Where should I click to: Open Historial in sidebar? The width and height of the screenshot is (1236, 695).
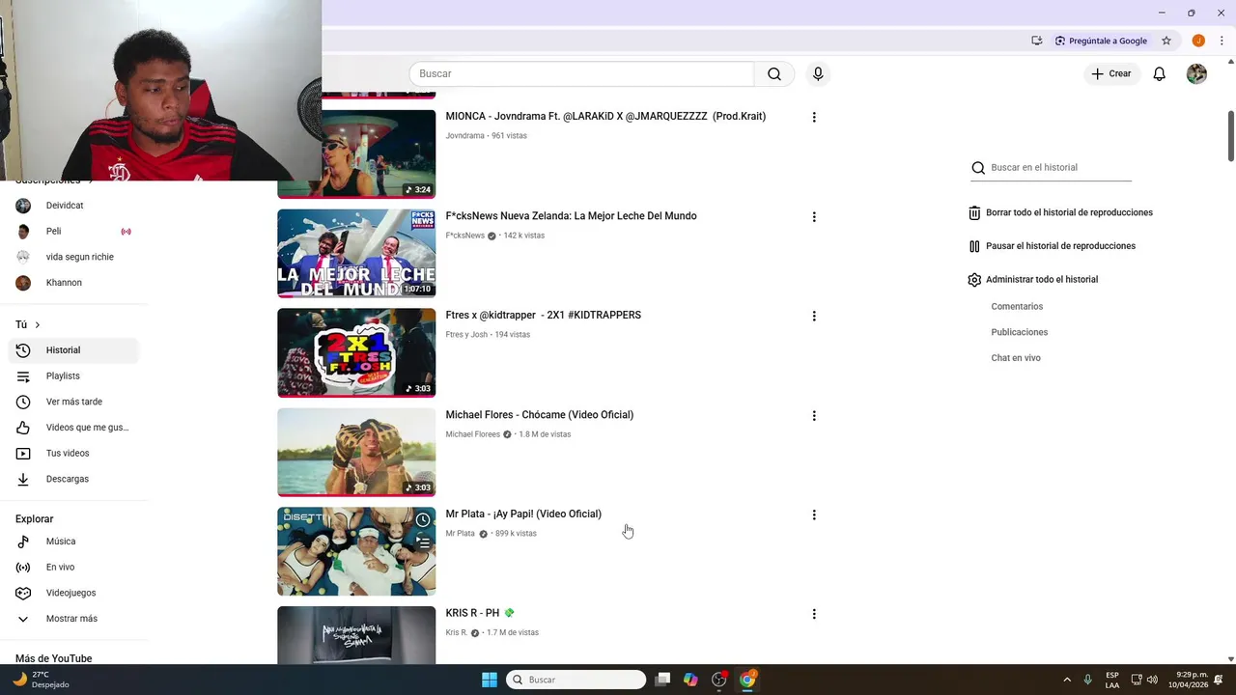(x=73, y=350)
